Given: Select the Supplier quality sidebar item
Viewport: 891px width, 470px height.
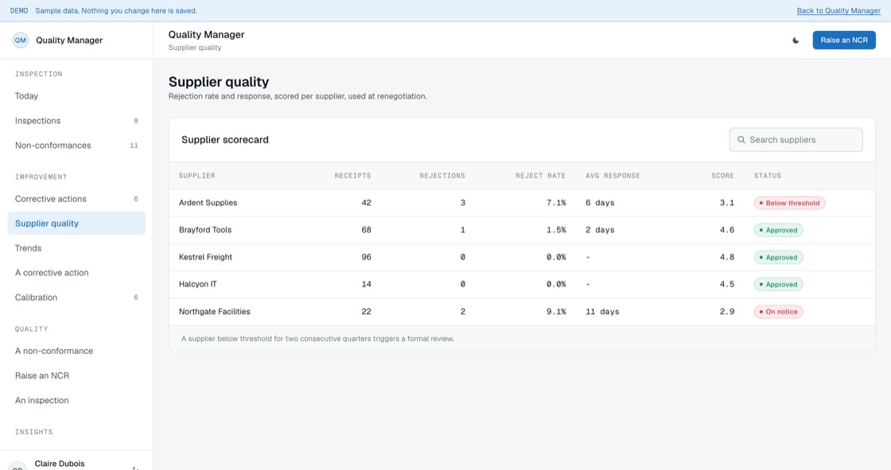Looking at the screenshot, I should pos(76,223).
